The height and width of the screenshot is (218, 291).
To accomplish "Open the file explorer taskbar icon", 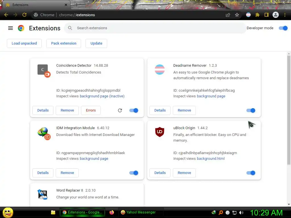I will coord(53,212).
